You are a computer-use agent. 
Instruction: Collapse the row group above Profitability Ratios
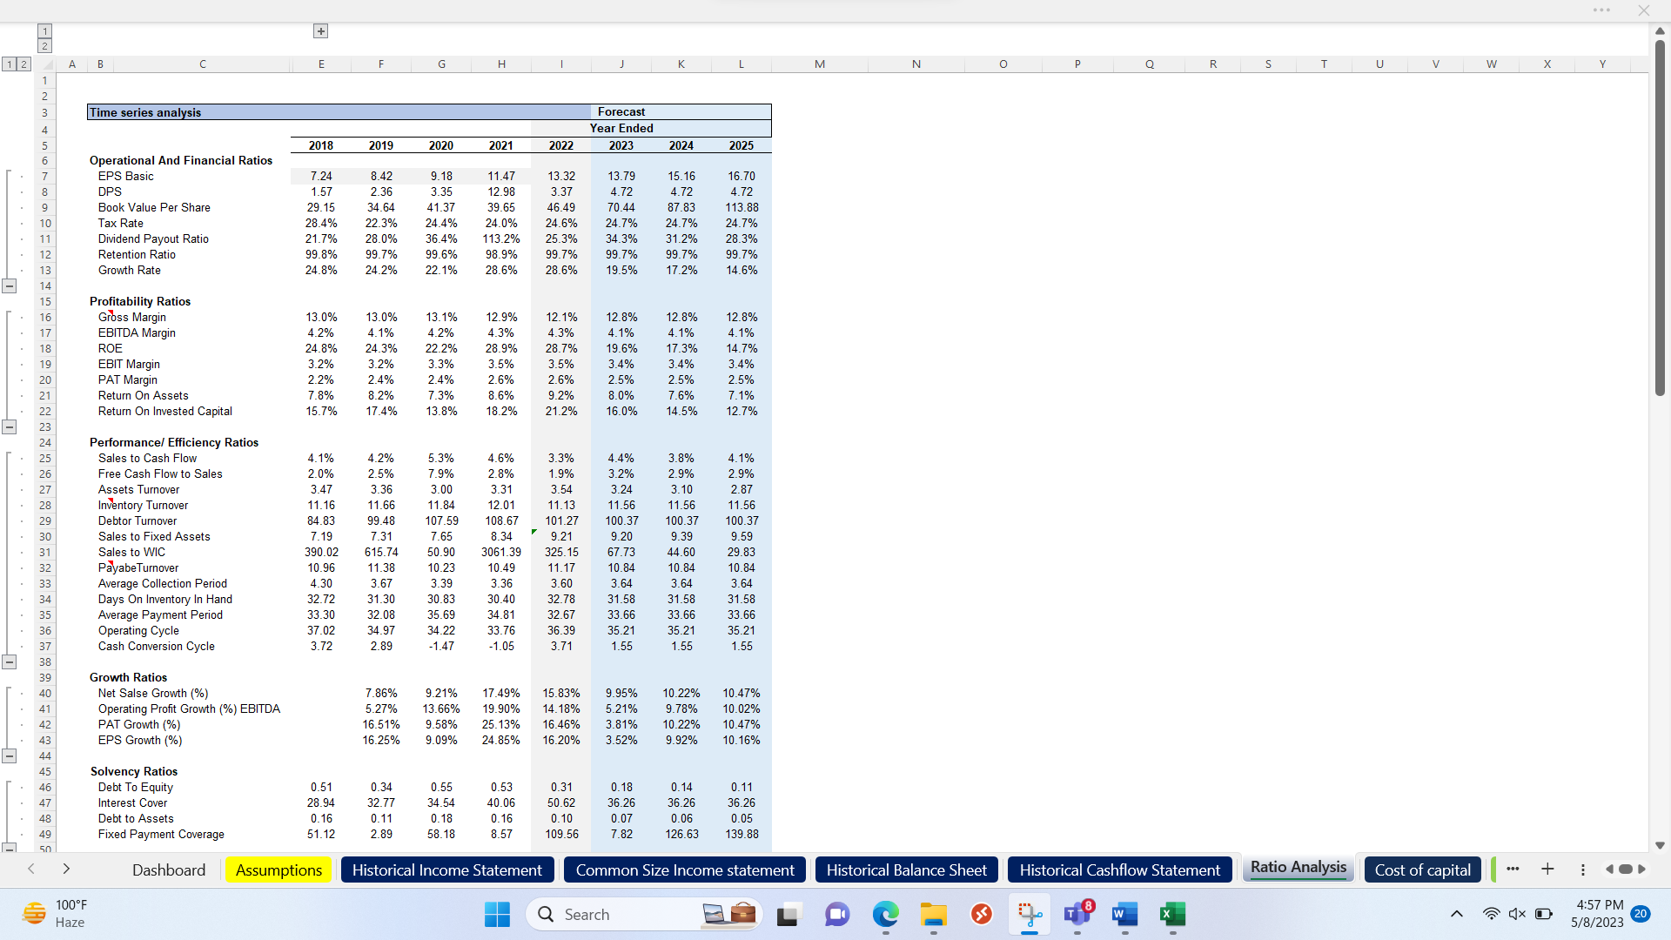pos(10,285)
